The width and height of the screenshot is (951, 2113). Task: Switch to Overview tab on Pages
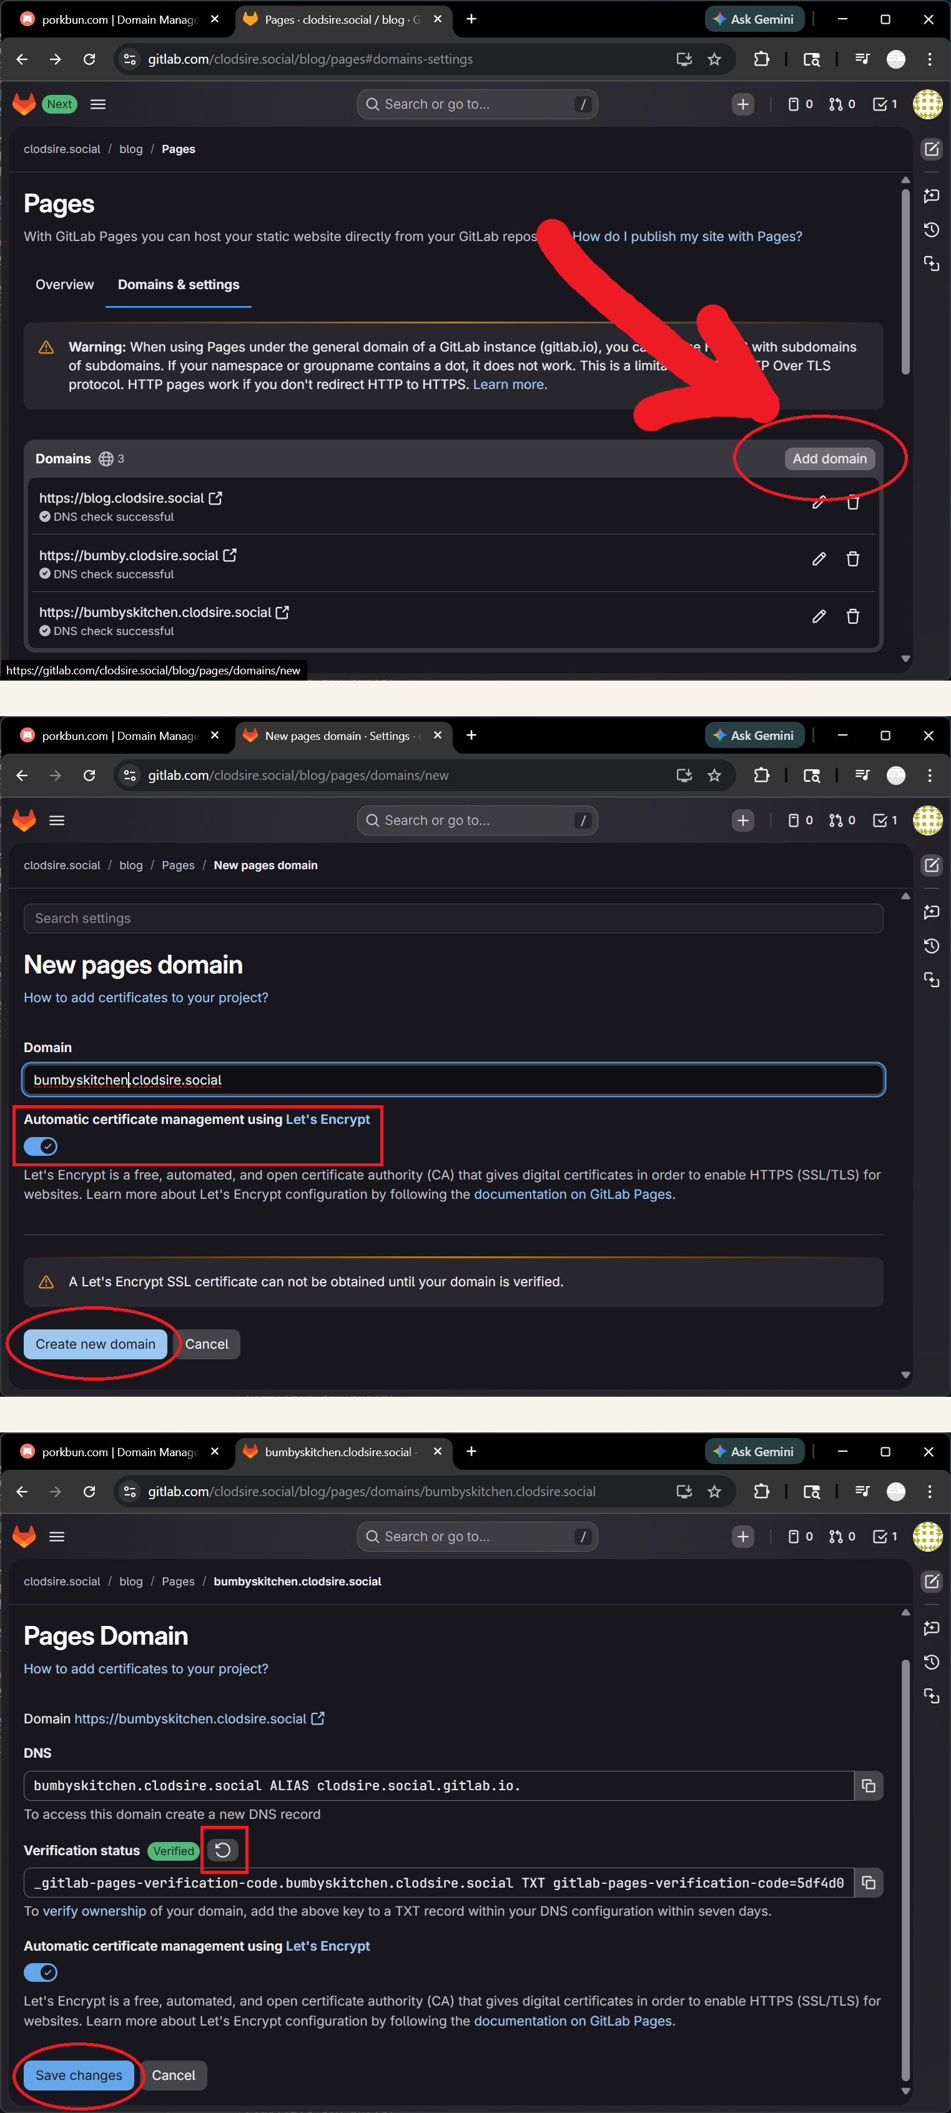pyautogui.click(x=65, y=285)
